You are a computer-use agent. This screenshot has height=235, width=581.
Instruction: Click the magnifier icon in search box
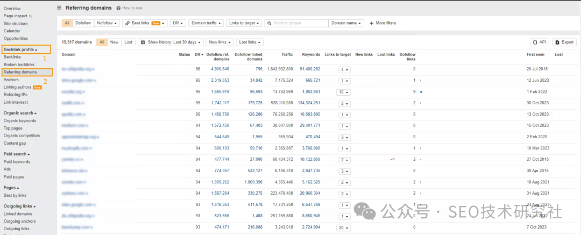coord(269,23)
